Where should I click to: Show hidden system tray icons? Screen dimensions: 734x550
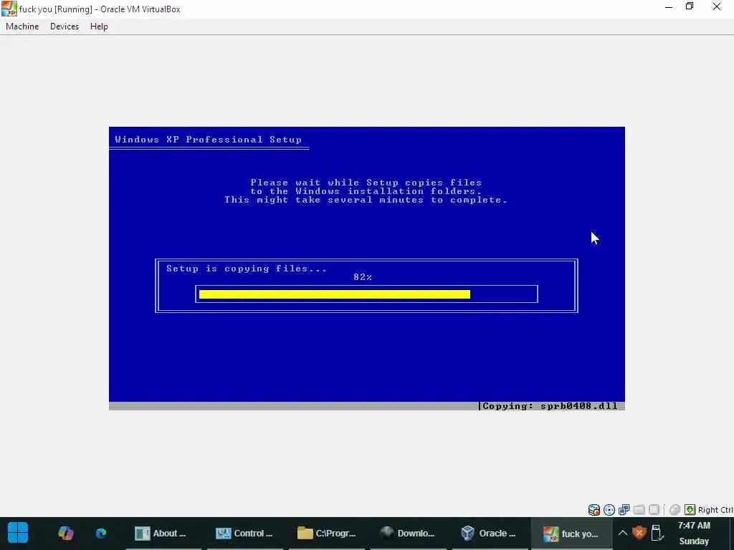pyautogui.click(x=623, y=533)
